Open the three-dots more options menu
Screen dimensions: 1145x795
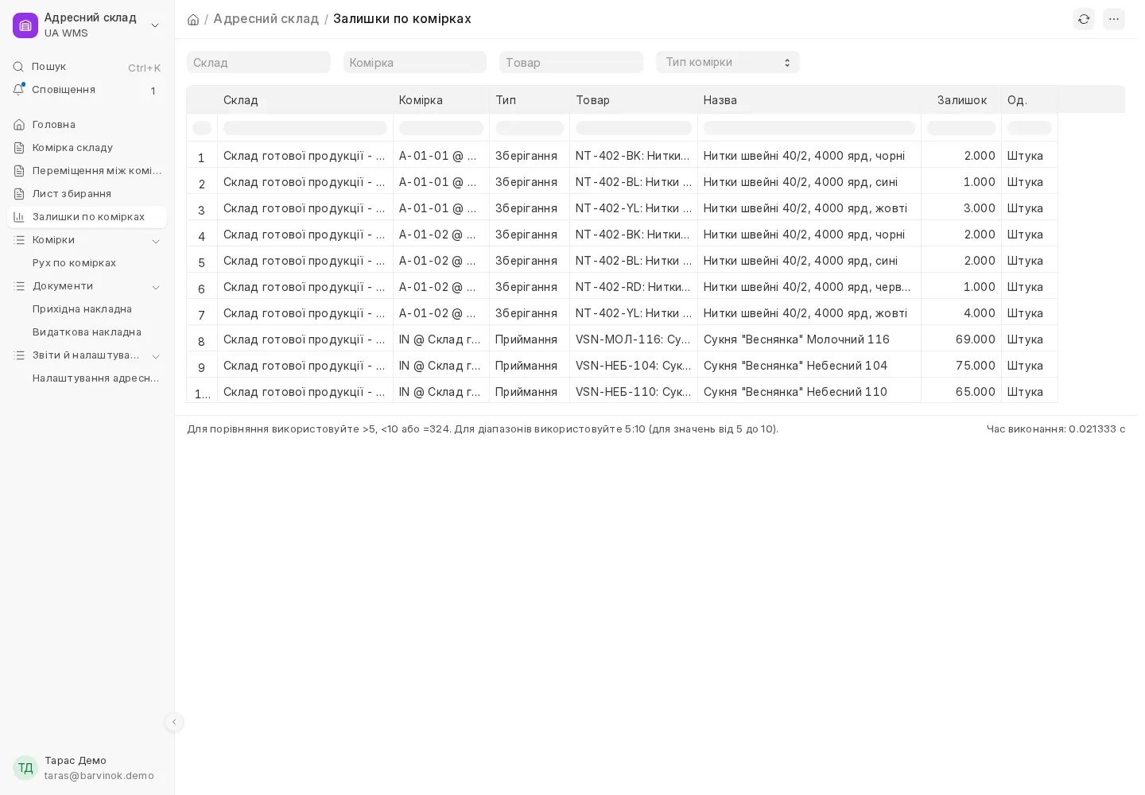(x=1114, y=19)
